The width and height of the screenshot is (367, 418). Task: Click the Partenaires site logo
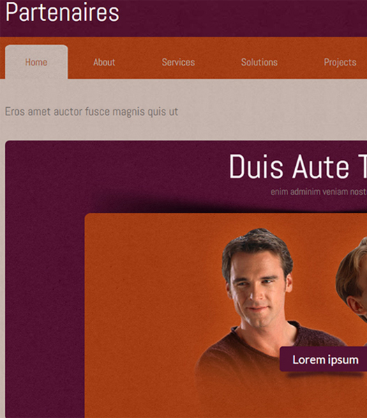point(63,13)
